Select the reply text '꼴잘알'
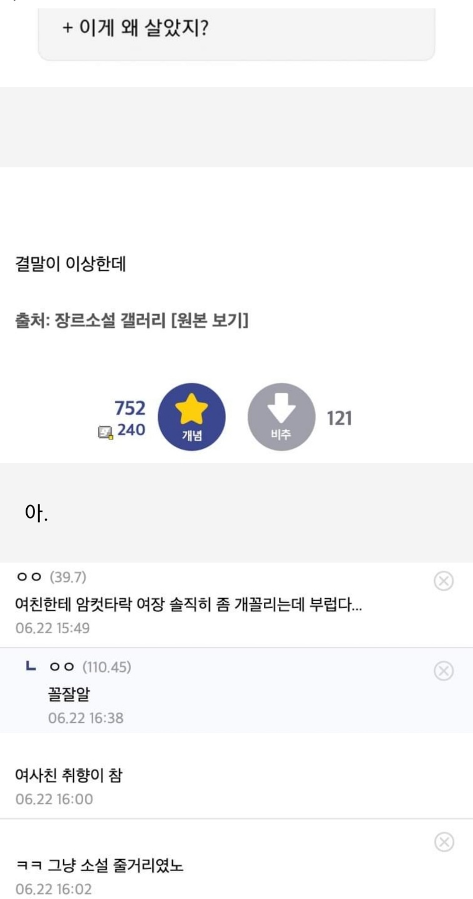 coord(69,695)
